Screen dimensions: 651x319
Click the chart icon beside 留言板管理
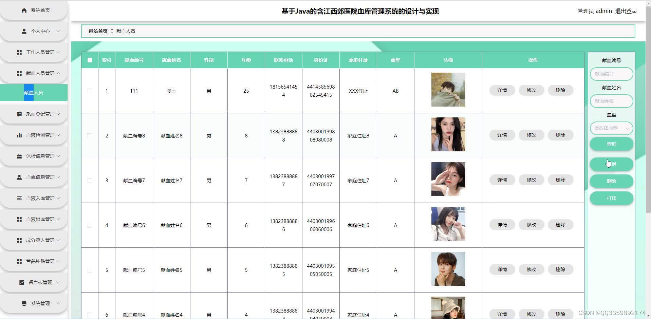click(x=22, y=282)
